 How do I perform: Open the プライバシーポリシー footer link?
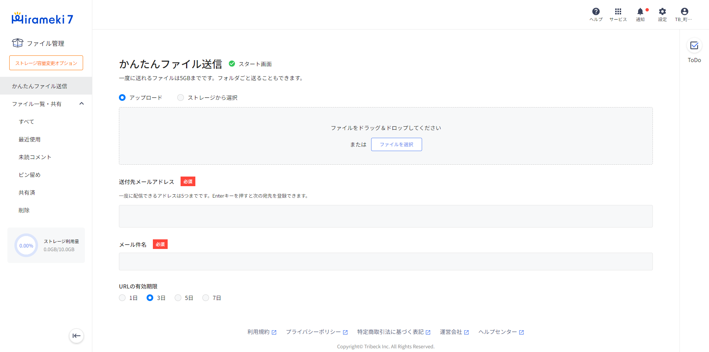tap(316, 332)
